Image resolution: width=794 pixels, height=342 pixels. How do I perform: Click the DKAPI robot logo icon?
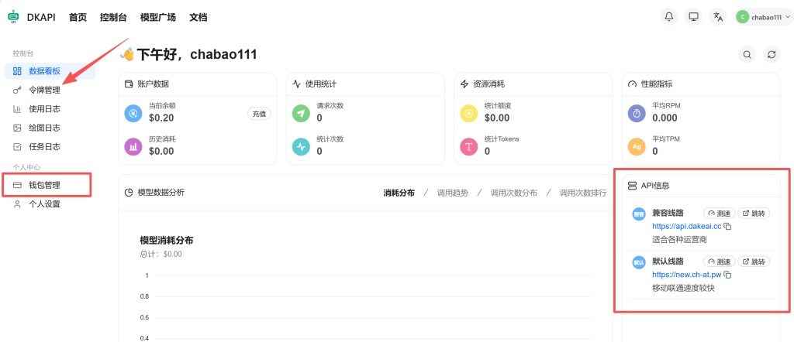tap(13, 17)
